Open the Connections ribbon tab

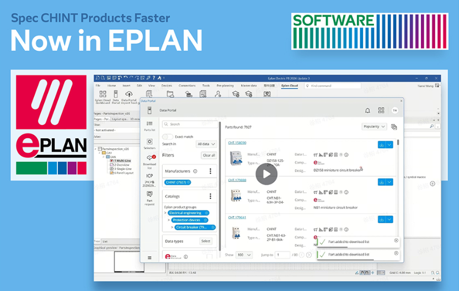pos(187,85)
